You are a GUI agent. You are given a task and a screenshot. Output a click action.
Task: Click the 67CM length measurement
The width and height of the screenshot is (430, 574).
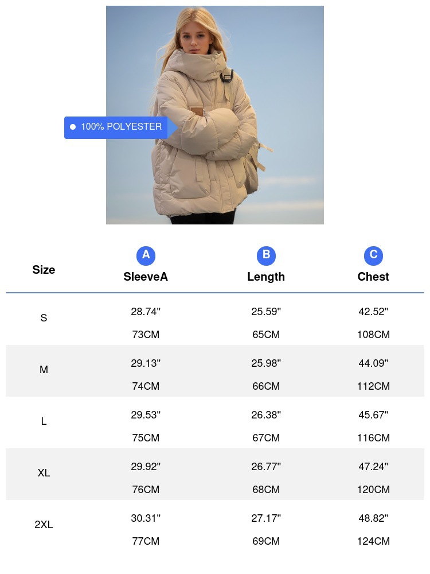tap(266, 438)
